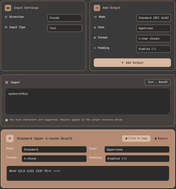Click the encoded output NV4V GZLD text box
This screenshot has width=176, height=189.
88,173
